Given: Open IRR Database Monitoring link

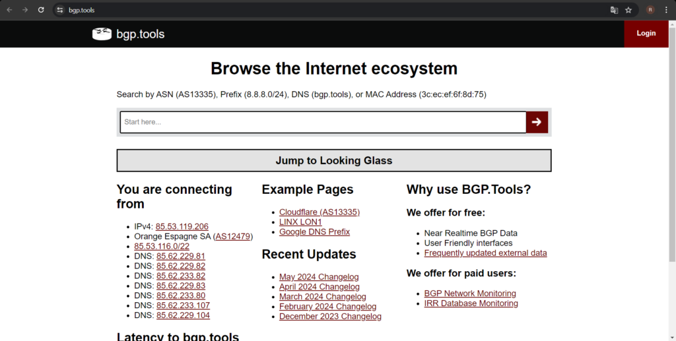Looking at the screenshot, I should [471, 303].
